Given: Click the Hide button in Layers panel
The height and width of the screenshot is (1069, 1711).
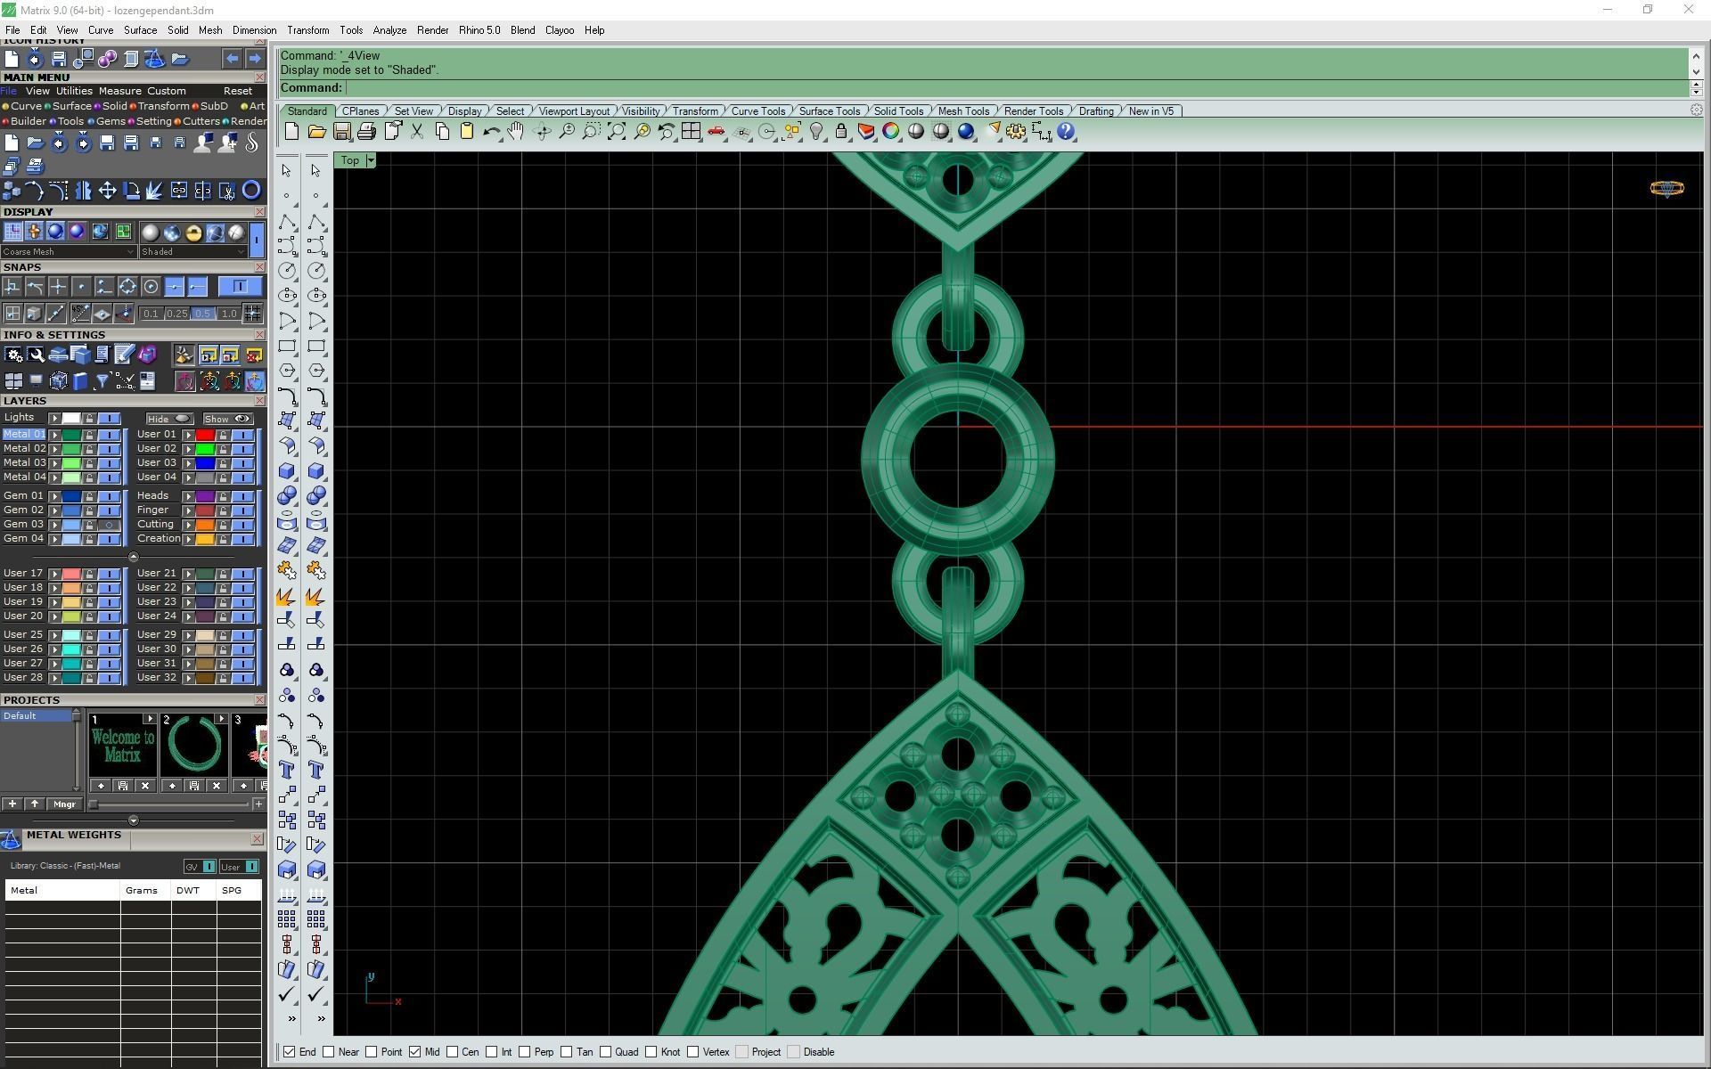Looking at the screenshot, I should pos(168,419).
